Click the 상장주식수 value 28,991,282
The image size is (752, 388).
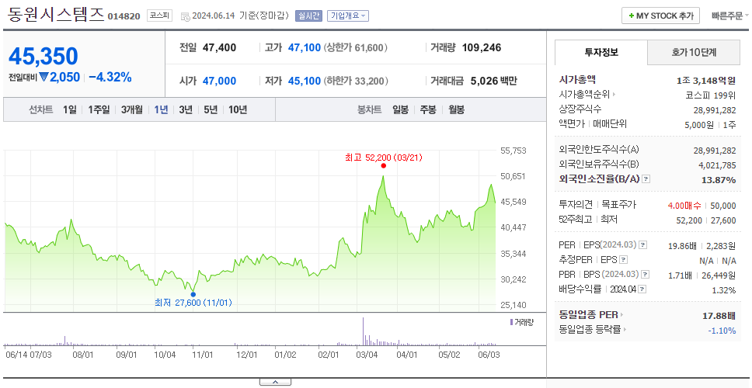coord(715,109)
